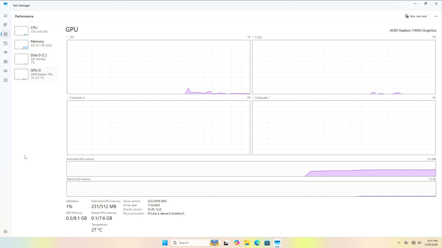Open the Startup apps page

(x=5, y=52)
